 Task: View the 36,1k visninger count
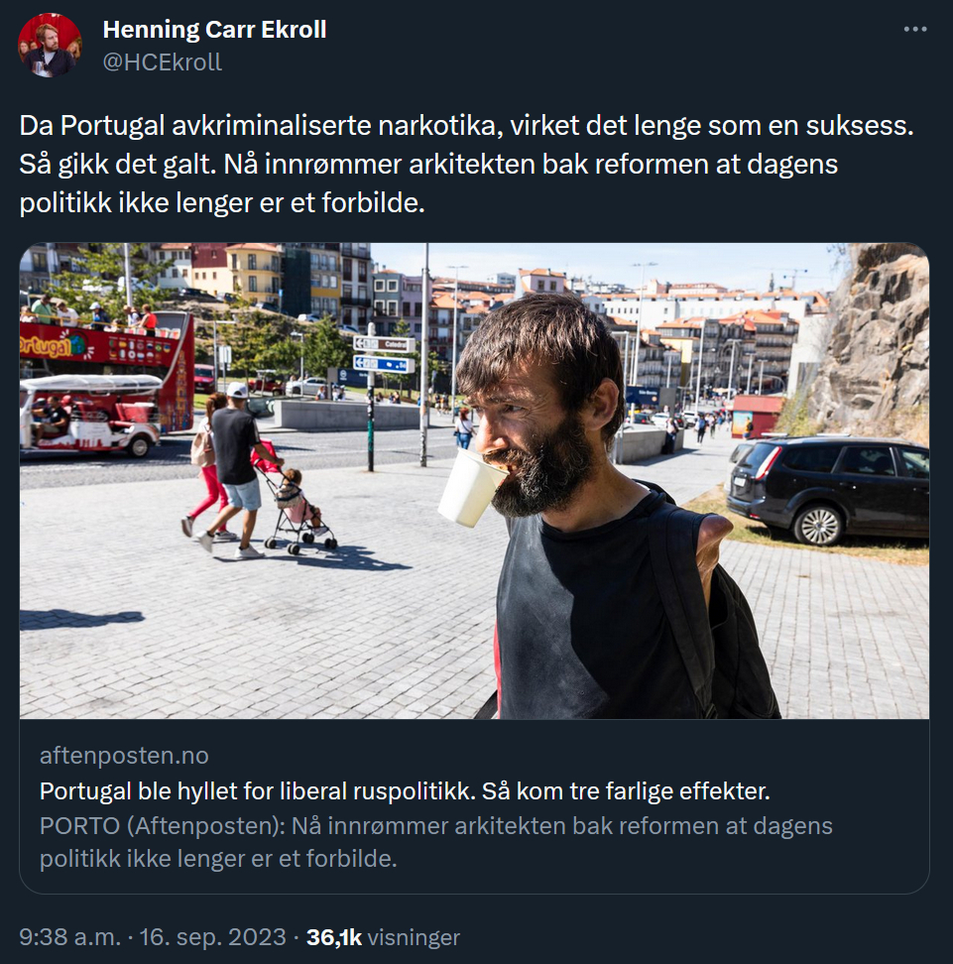click(x=383, y=937)
